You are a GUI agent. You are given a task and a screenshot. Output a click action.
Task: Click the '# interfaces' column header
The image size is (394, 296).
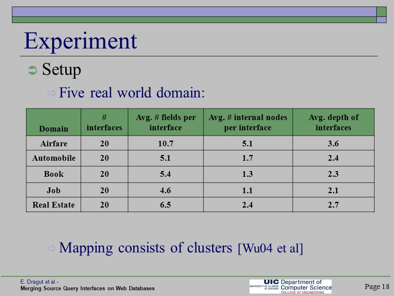click(104, 123)
